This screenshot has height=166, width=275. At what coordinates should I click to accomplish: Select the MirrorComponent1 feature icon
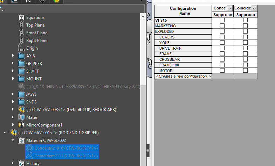click(x=21, y=125)
